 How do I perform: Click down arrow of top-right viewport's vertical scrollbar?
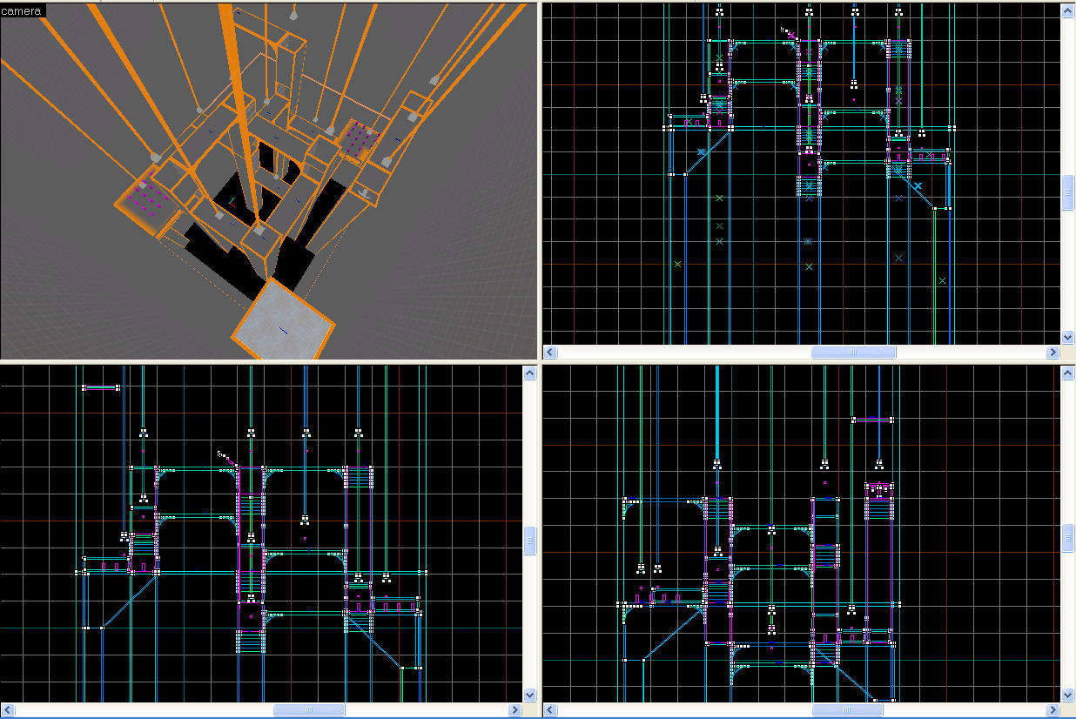pos(1068,338)
